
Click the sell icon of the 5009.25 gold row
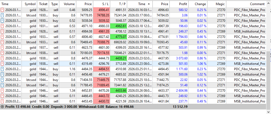pos(2,10)
